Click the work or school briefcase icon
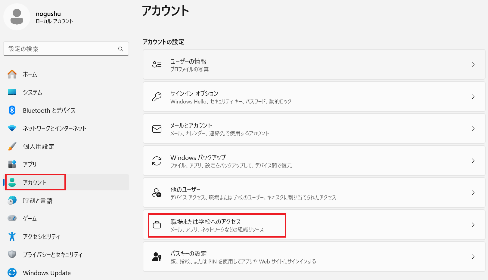This screenshot has width=488, height=280. (x=157, y=225)
